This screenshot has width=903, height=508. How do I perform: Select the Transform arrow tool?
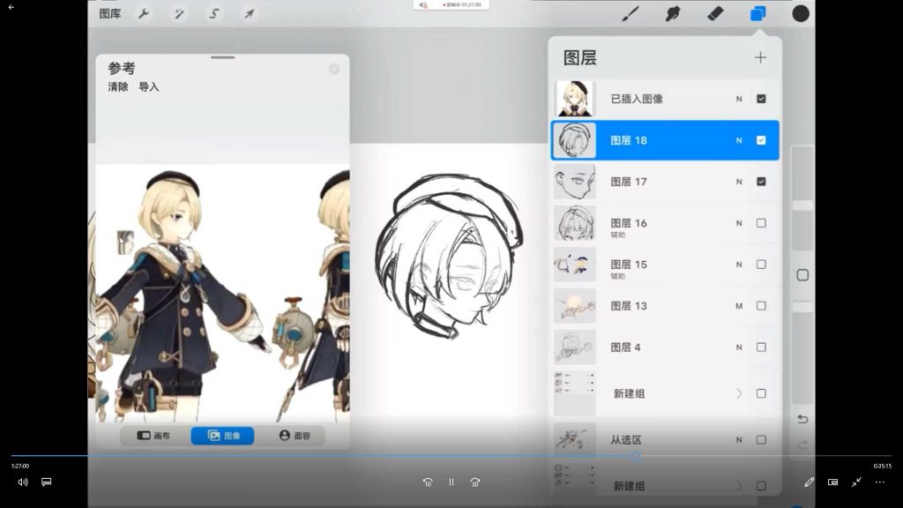250,14
